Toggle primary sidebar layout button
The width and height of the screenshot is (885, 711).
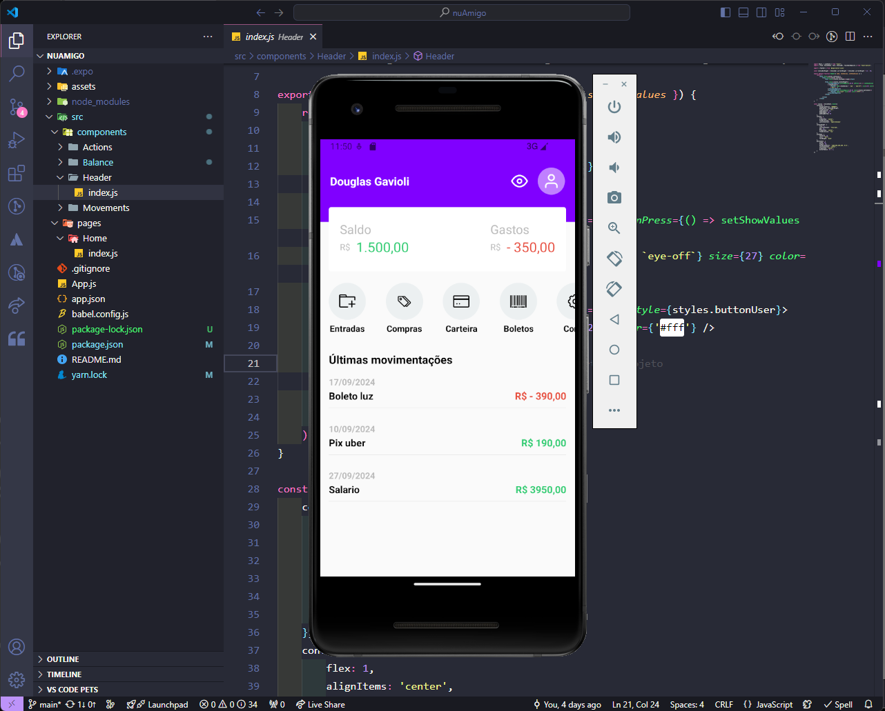click(726, 12)
